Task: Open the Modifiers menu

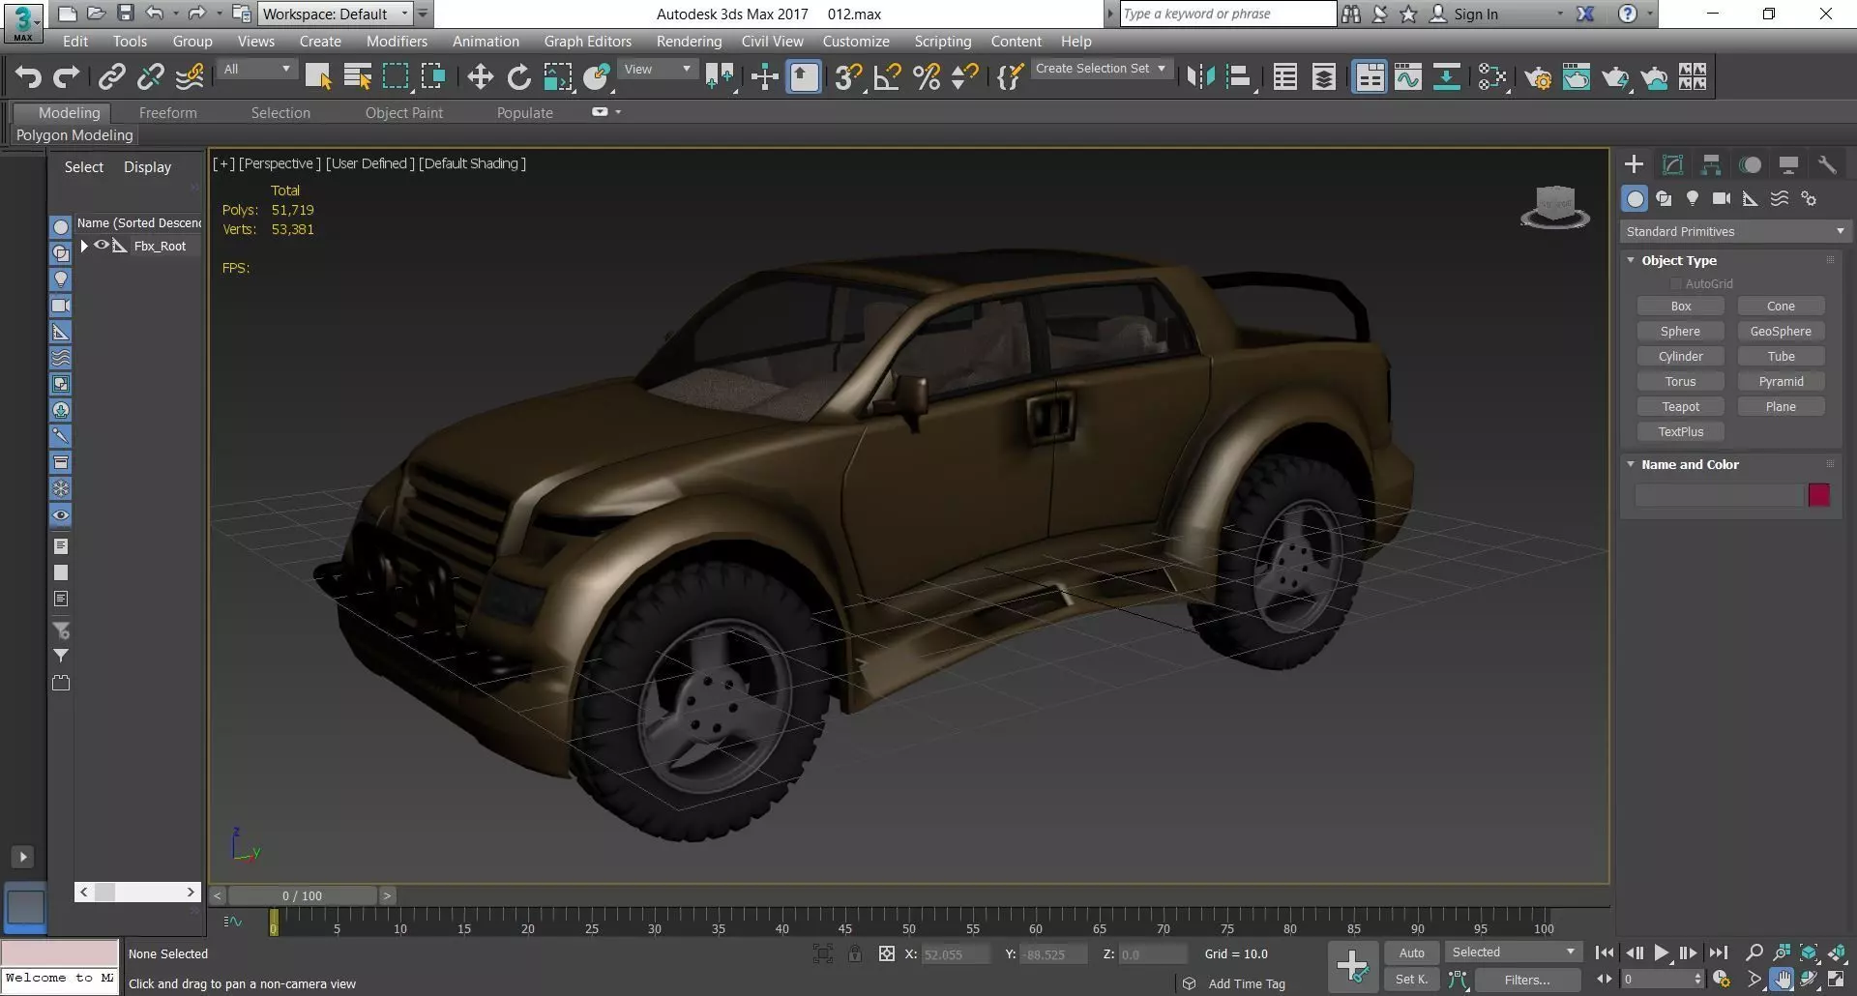Action: pyautogui.click(x=397, y=42)
